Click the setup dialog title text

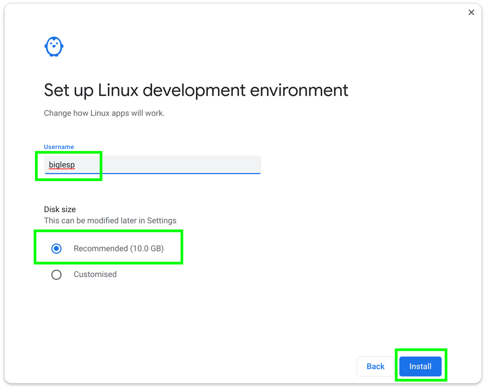tap(196, 90)
